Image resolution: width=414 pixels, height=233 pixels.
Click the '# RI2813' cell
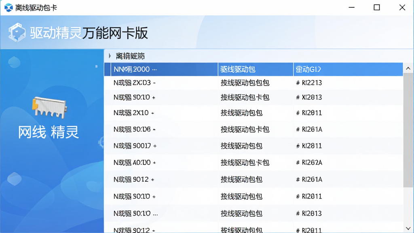pyautogui.click(x=309, y=213)
